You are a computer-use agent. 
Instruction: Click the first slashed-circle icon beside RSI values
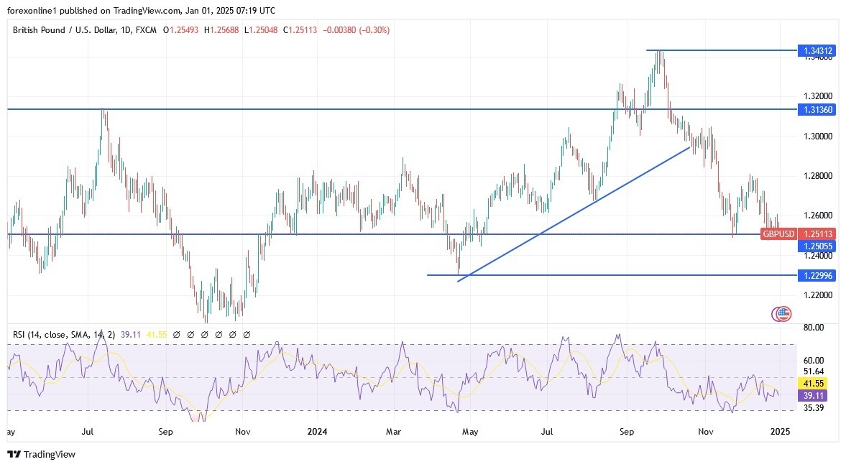coord(176,334)
